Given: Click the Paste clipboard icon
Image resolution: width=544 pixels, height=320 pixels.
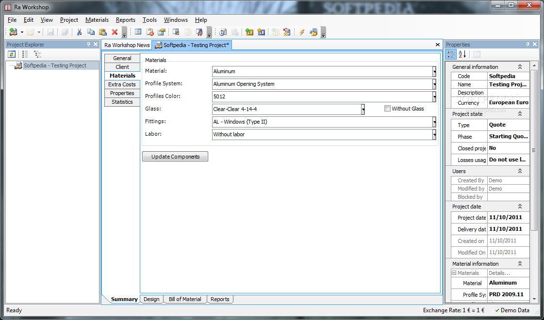Looking at the screenshot, I should [103, 32].
